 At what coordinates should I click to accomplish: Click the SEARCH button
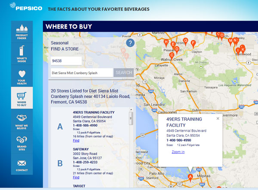[123, 72]
